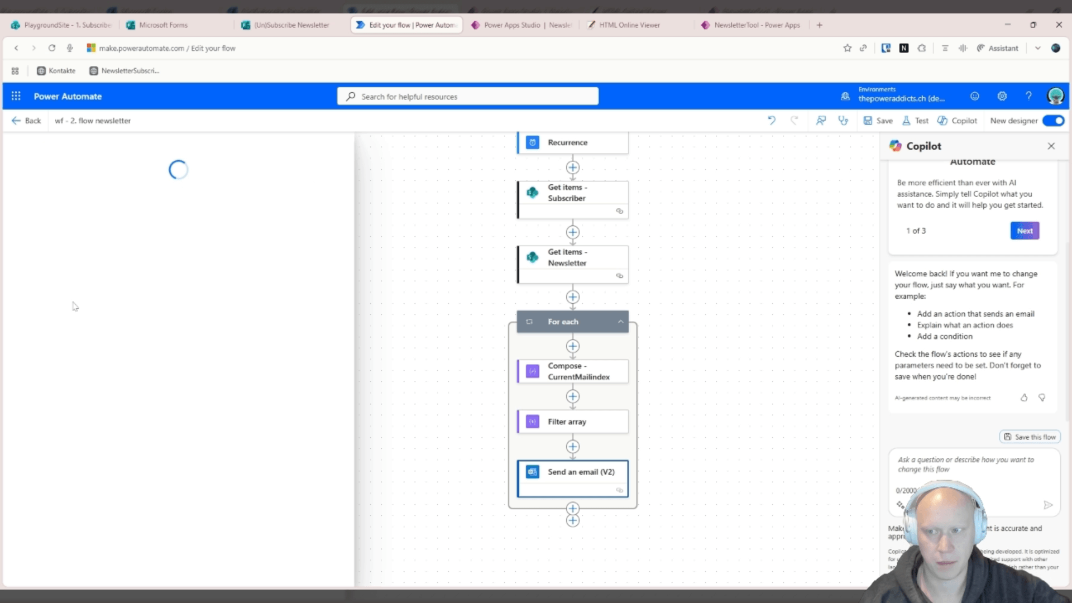The height and width of the screenshot is (603, 1072).
Task: Open Copilot from the flow toolbar
Action: coord(957,121)
